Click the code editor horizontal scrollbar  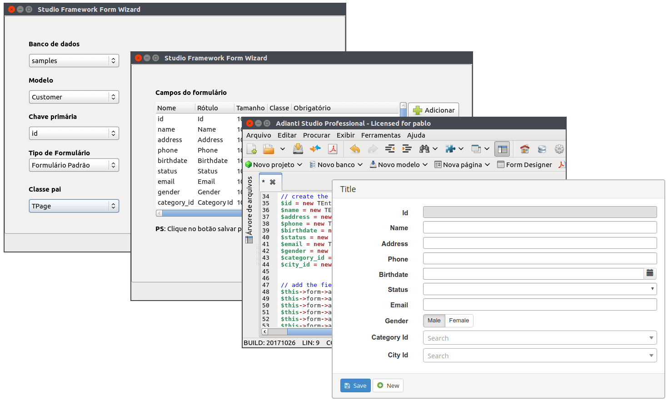click(297, 332)
